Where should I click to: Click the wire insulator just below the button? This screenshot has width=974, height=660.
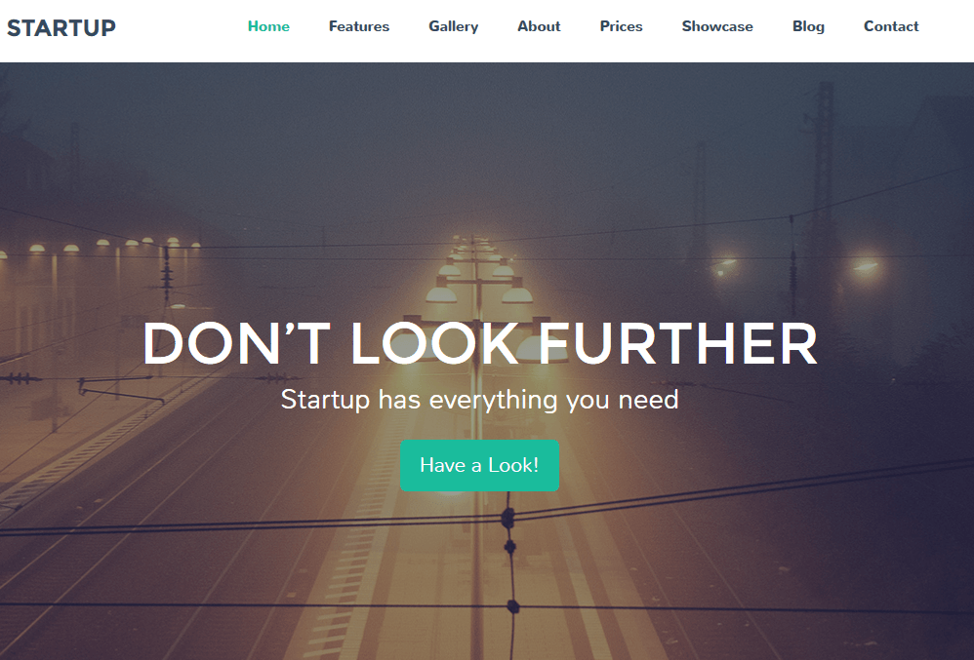coord(507,518)
